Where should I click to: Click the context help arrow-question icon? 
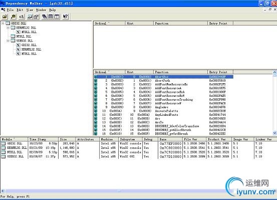pyautogui.click(x=65, y=17)
